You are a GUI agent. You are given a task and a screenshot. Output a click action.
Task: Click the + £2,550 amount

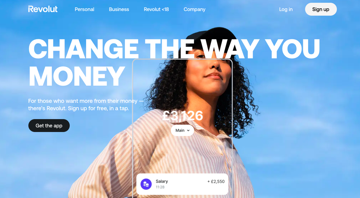click(x=216, y=181)
